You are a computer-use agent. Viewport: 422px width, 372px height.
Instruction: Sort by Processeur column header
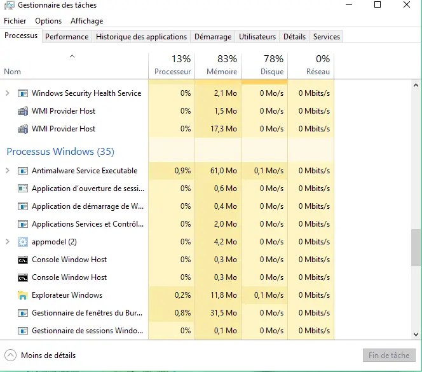172,65
